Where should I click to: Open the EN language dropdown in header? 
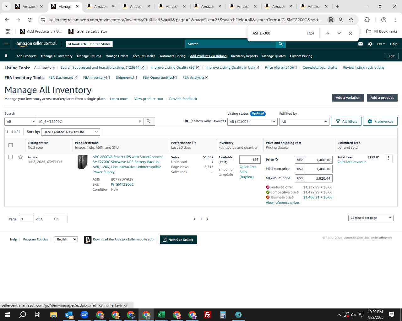381,44
